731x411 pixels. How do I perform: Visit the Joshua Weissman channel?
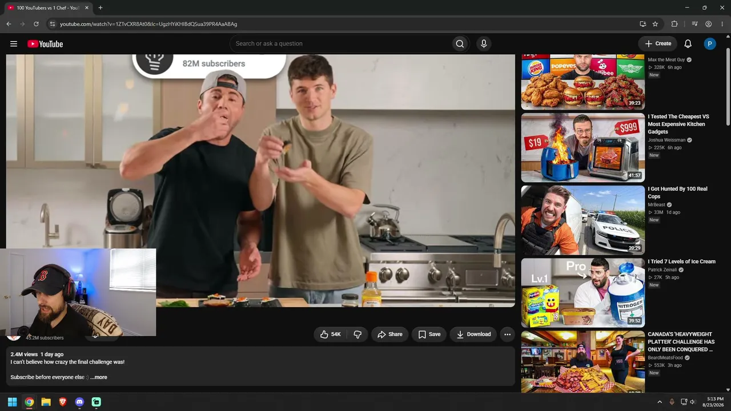(666, 140)
